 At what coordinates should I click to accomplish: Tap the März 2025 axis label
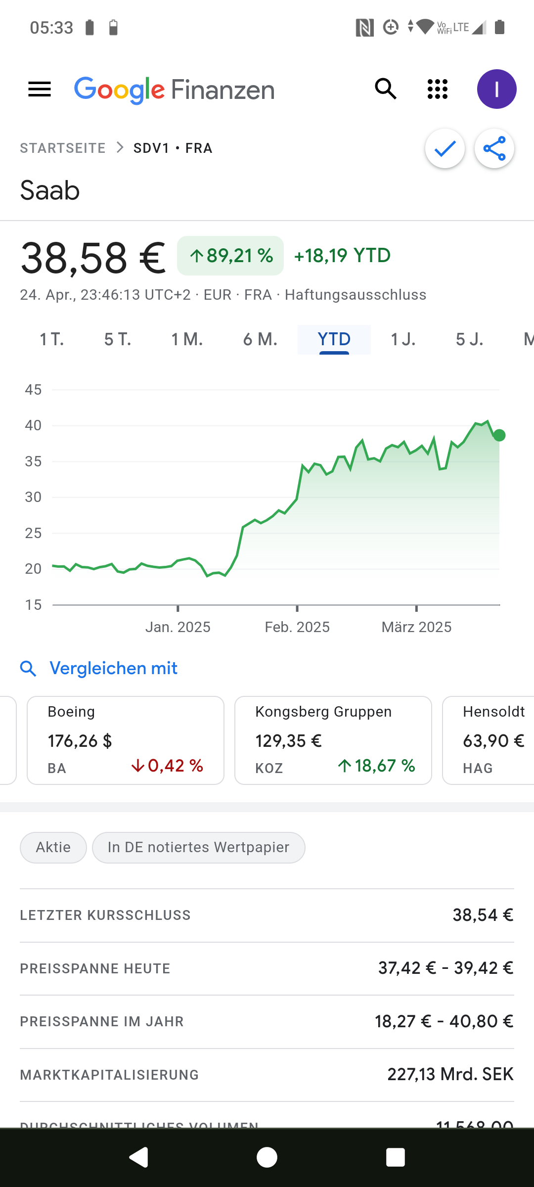417,627
